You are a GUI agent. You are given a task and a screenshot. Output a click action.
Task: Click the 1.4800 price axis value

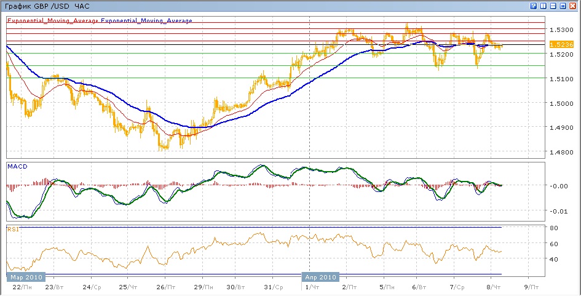(x=561, y=153)
